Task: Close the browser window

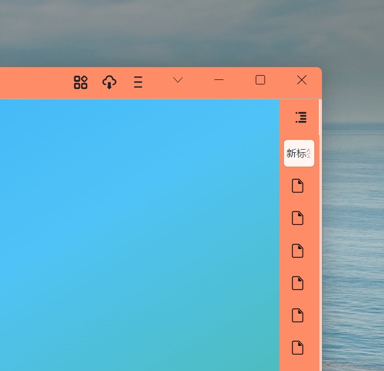Action: pyautogui.click(x=301, y=80)
